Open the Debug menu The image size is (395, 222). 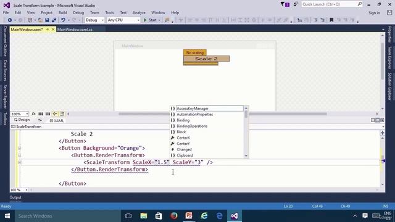[x=78, y=12]
